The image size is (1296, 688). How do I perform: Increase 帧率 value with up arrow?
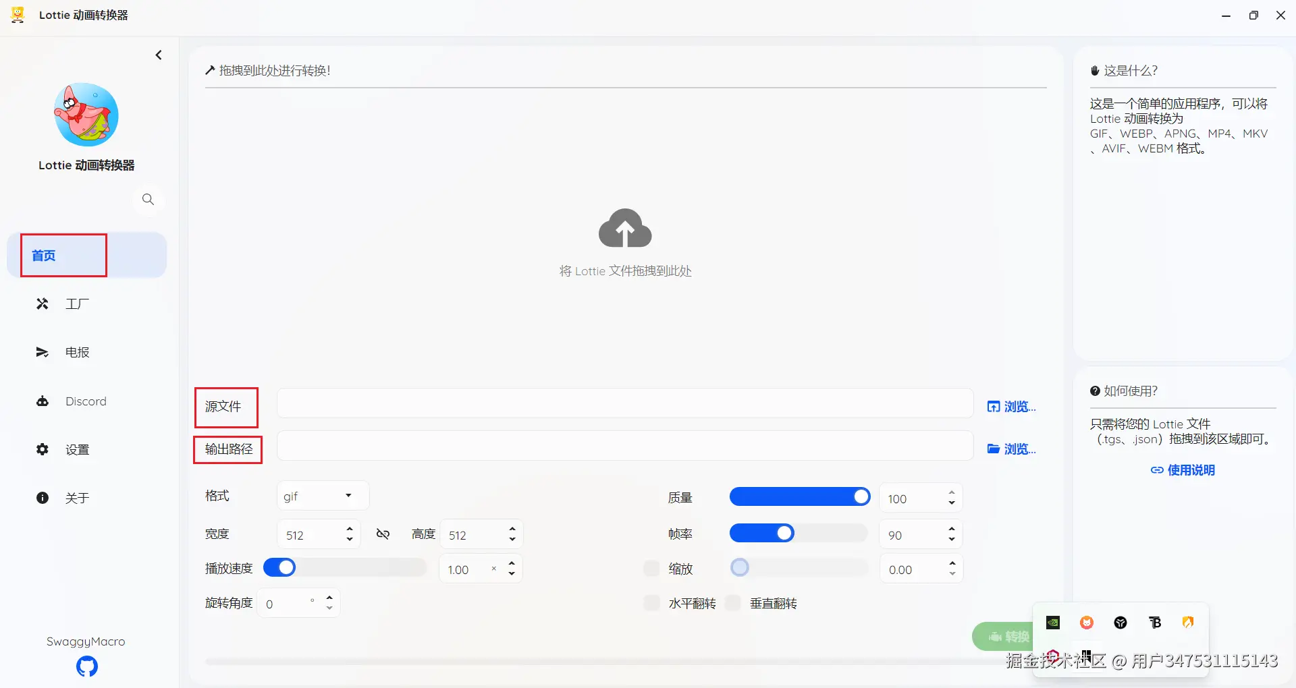pos(952,529)
